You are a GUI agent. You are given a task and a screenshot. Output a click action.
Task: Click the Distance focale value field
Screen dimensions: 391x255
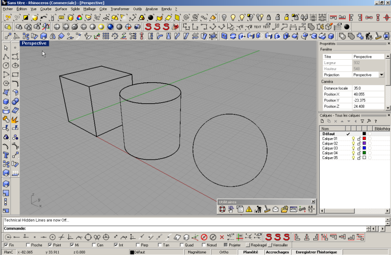click(x=368, y=88)
